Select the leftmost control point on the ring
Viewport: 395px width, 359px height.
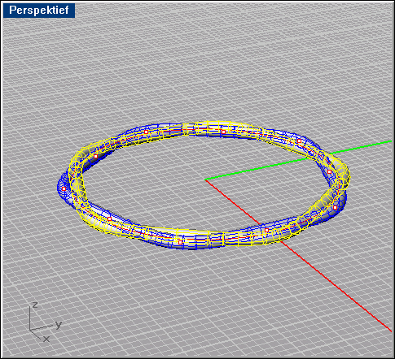pyautogui.click(x=64, y=188)
